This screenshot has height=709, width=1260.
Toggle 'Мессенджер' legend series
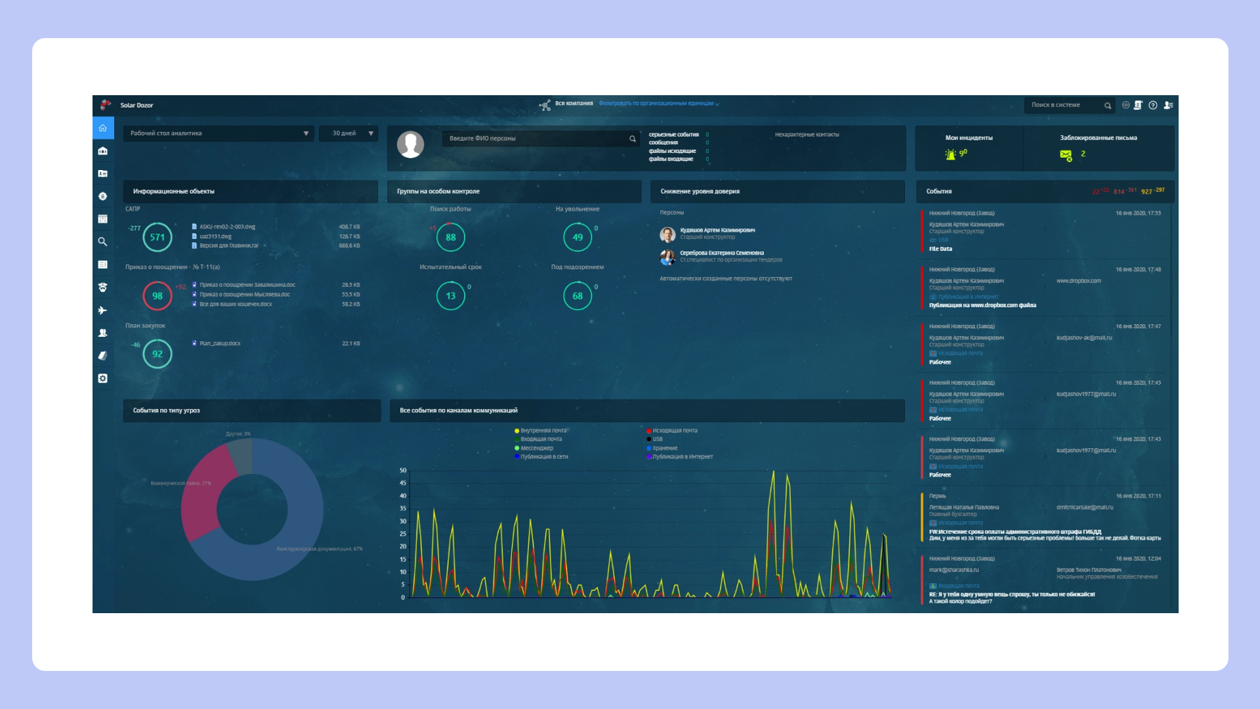click(535, 448)
